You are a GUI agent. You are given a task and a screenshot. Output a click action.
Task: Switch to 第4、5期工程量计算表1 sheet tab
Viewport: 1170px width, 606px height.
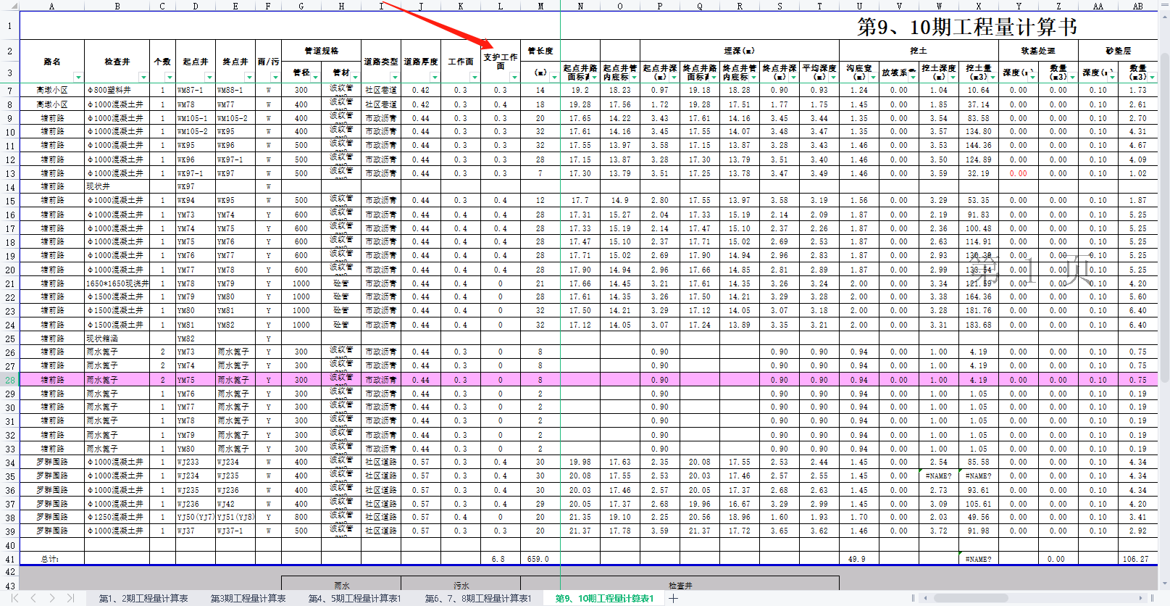(354, 598)
